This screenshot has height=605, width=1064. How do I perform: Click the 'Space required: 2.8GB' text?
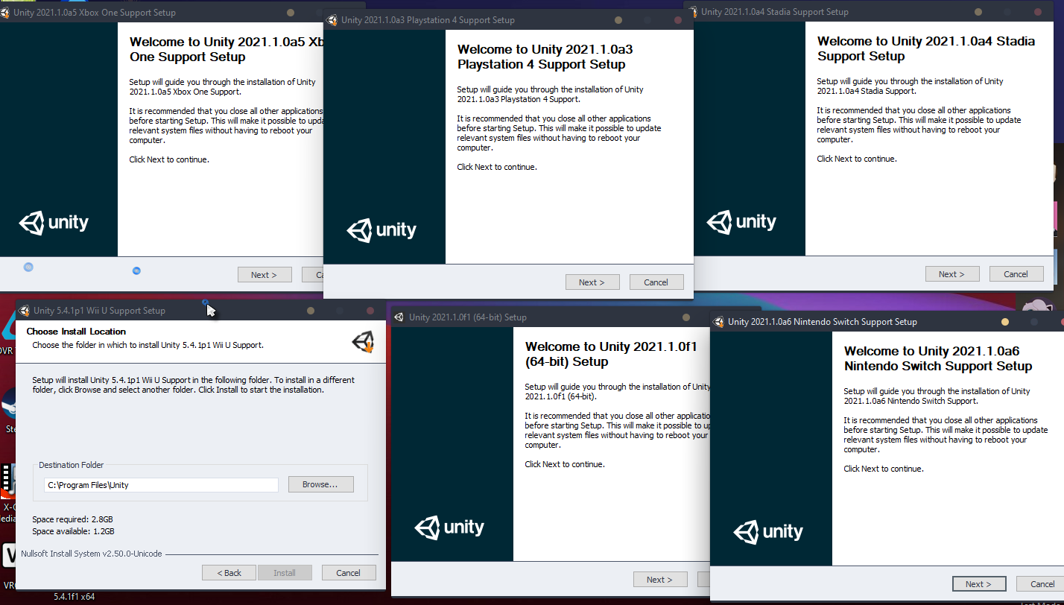73,519
